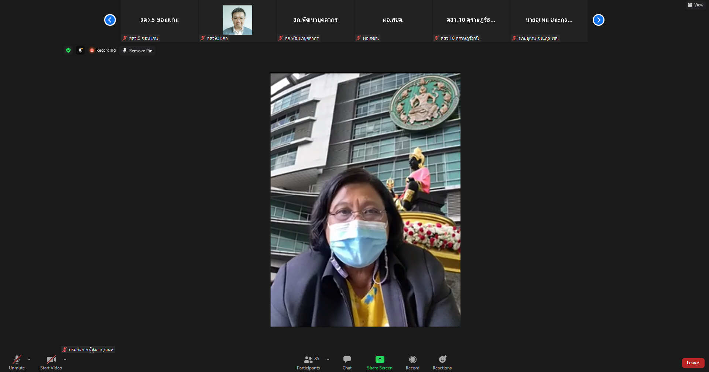The image size is (709, 372).
Task: Open the View layout menu
Action: click(695, 5)
